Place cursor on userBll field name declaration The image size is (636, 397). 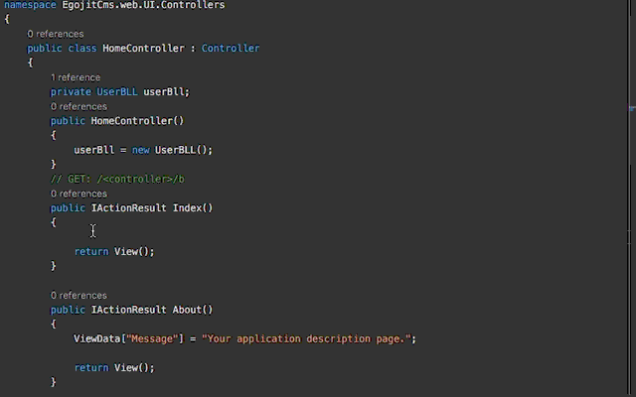[x=165, y=92]
